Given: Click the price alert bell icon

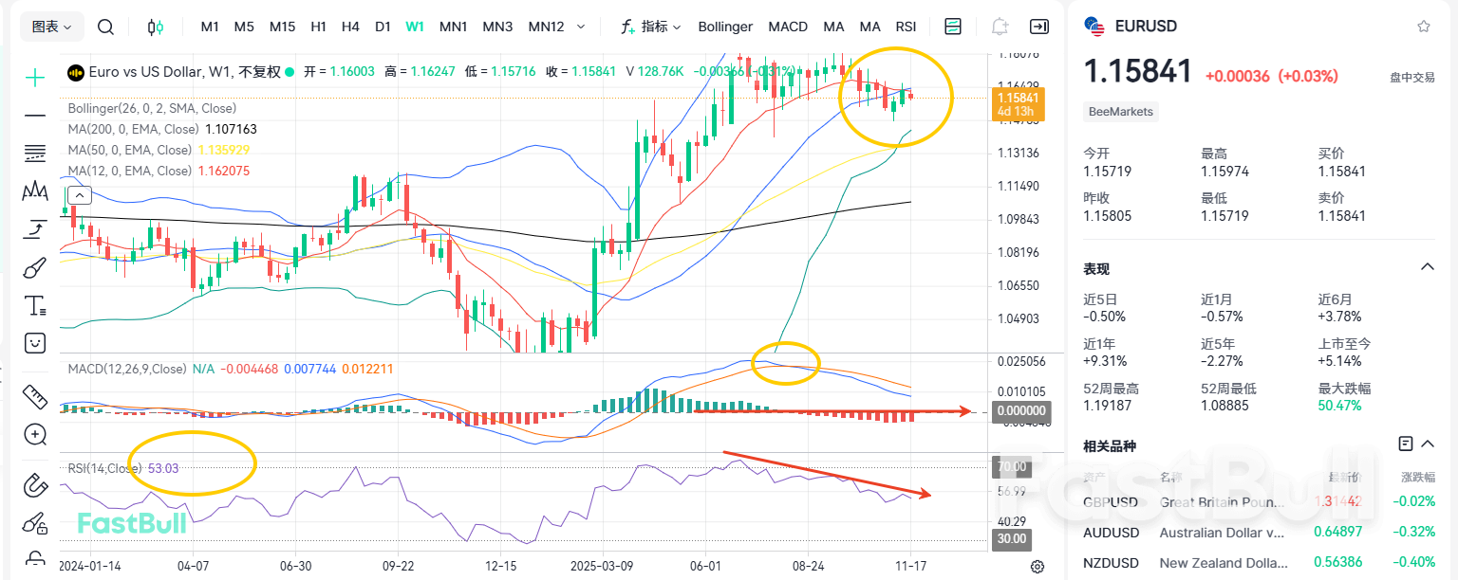Looking at the screenshot, I should [1000, 27].
